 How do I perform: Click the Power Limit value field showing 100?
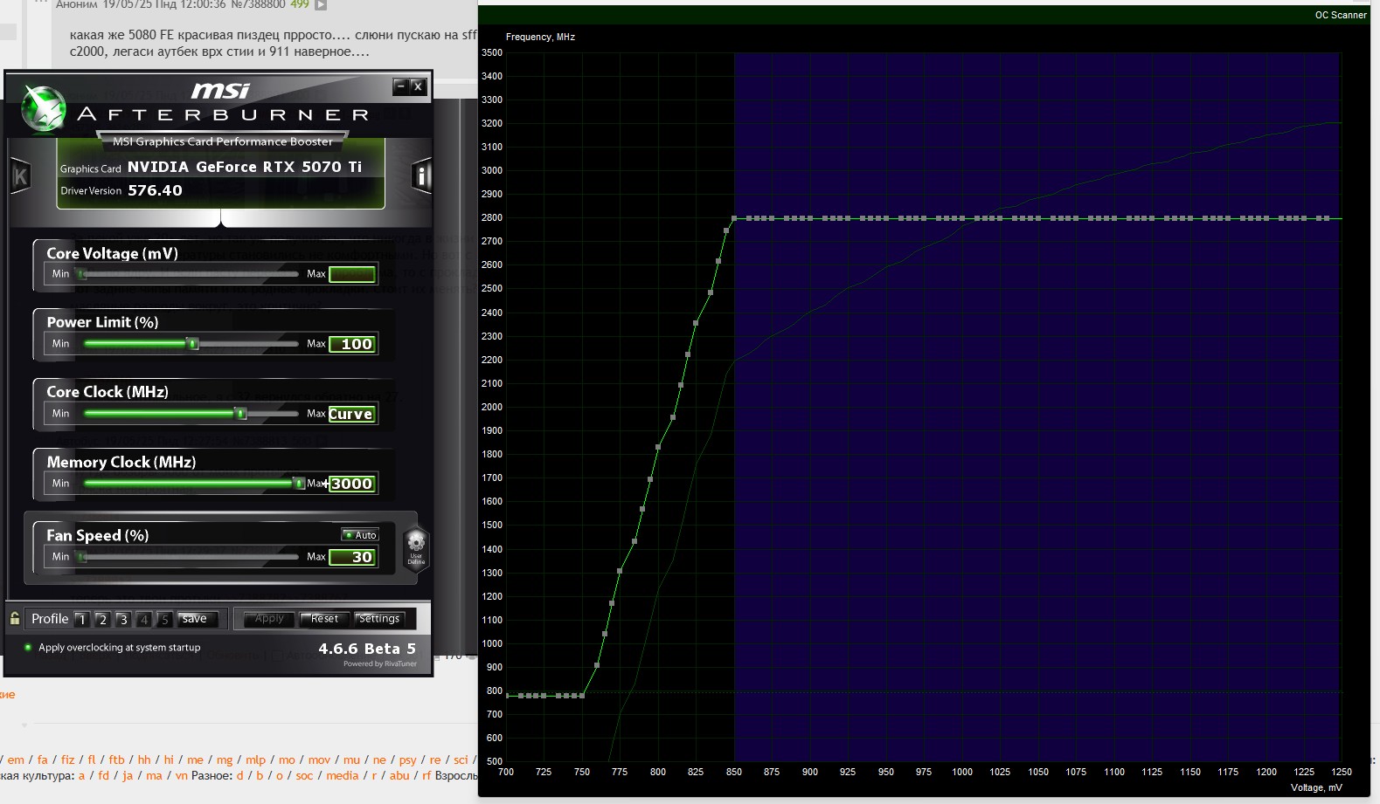coord(352,344)
